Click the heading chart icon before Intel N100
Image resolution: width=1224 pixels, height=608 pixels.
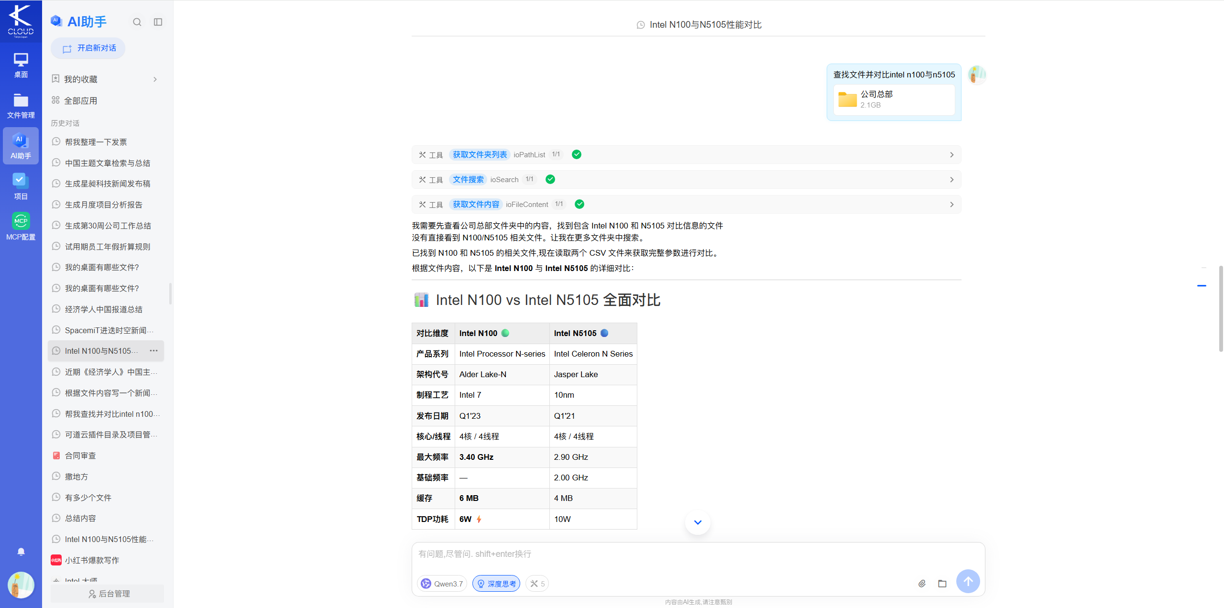(x=421, y=300)
